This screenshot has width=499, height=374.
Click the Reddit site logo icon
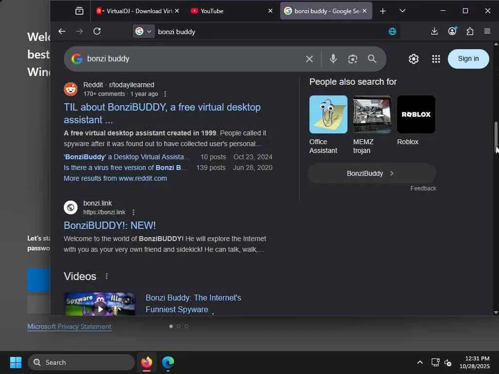tap(71, 90)
